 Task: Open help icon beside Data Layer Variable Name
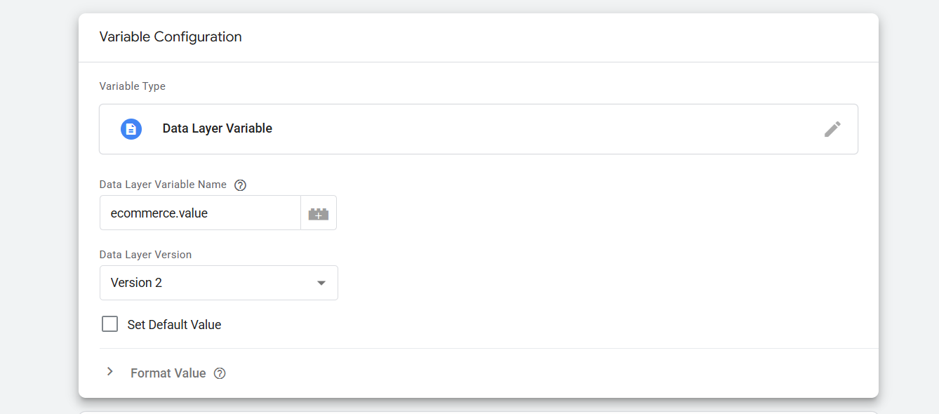coord(240,185)
